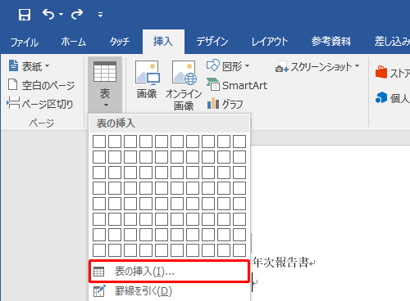The image size is (410, 301).
Task: Click the top-right cell of table grid
Action: (239, 142)
